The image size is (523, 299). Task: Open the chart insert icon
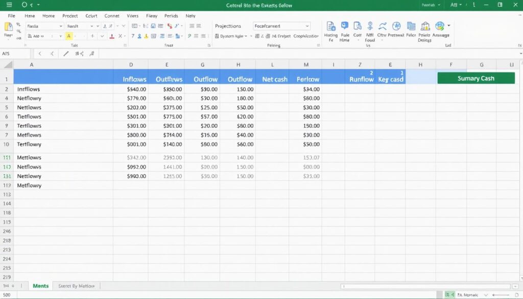click(x=152, y=26)
